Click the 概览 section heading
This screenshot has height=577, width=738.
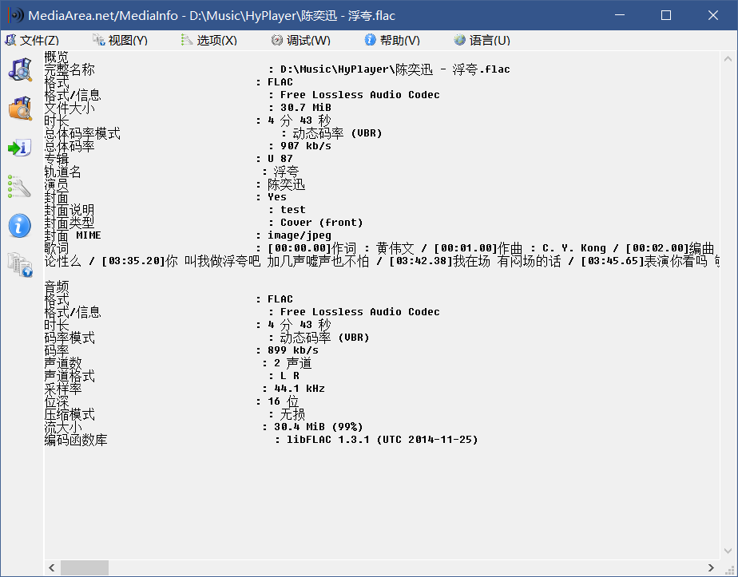(x=54, y=56)
